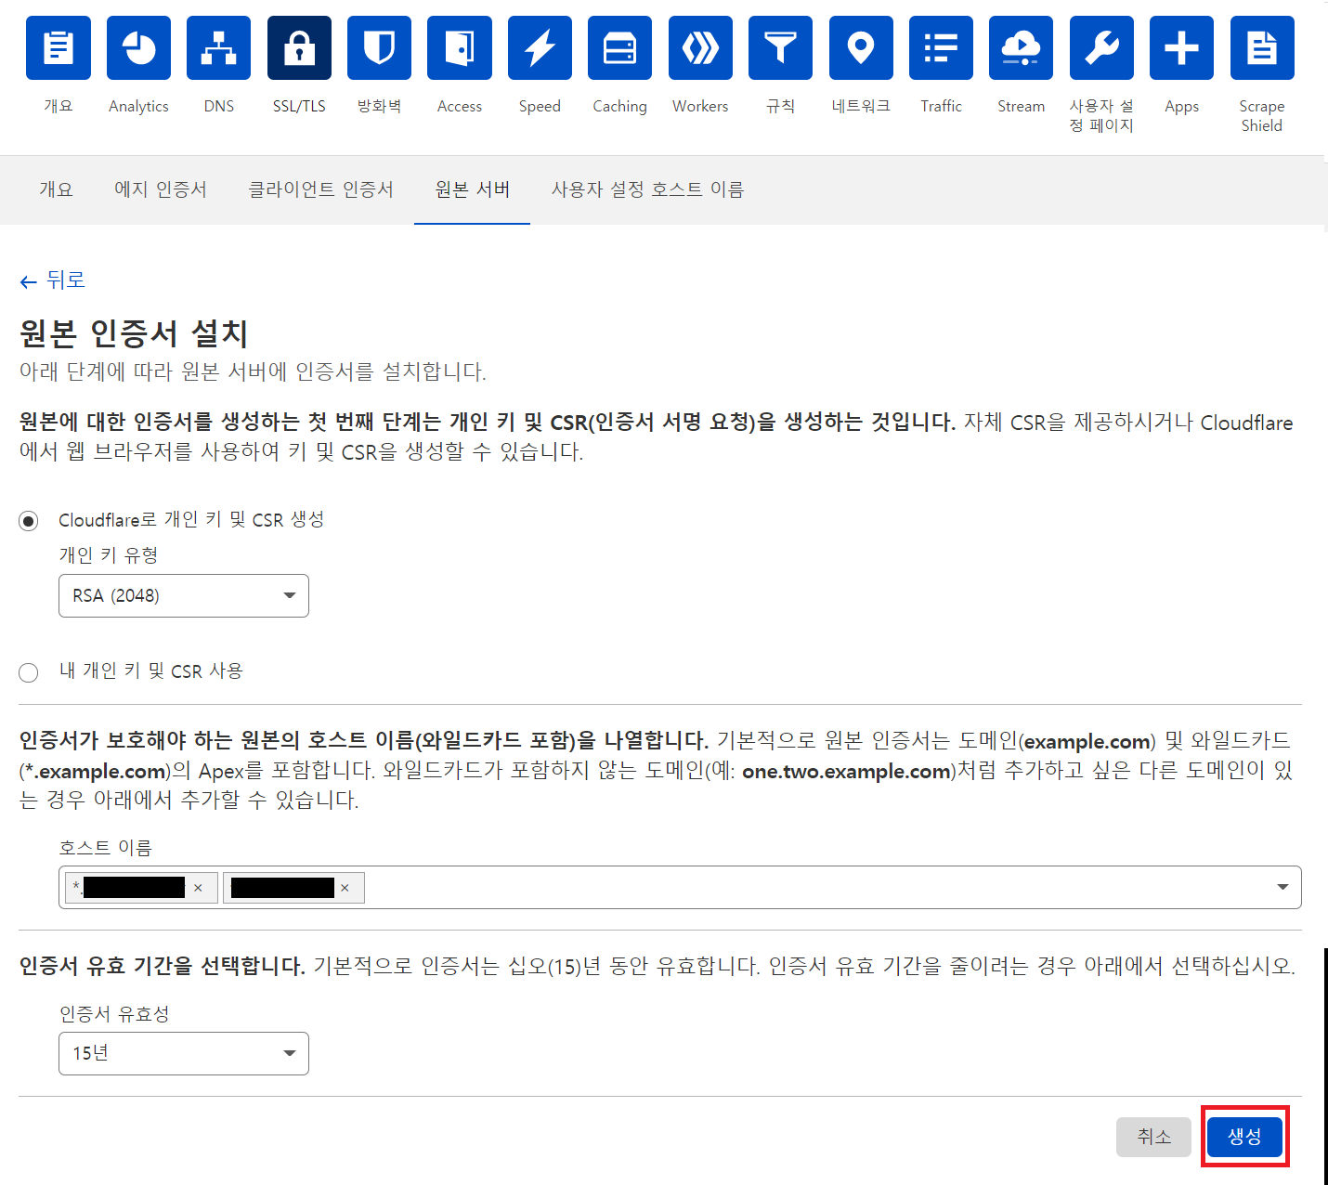1328x1185 pixels.
Task: Open the Analytics pie chart icon
Action: tap(138, 47)
